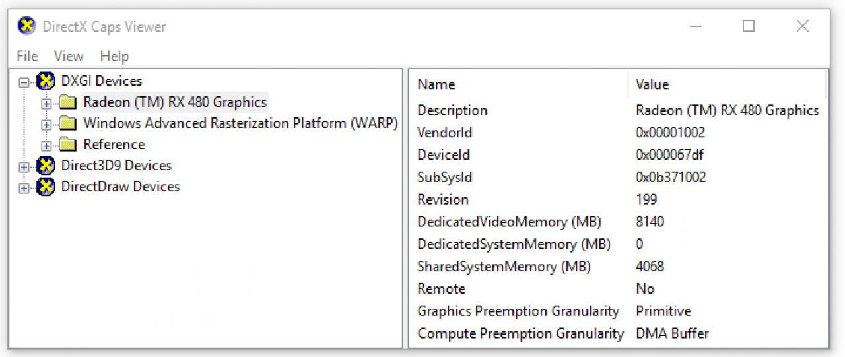Close the DirectX Caps Viewer window

tap(802, 26)
